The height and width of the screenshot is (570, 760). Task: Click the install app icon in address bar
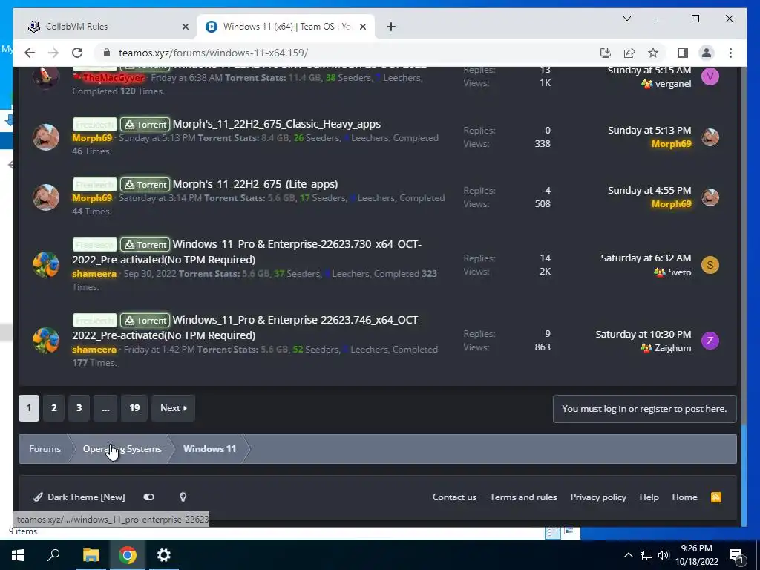pyautogui.click(x=605, y=53)
